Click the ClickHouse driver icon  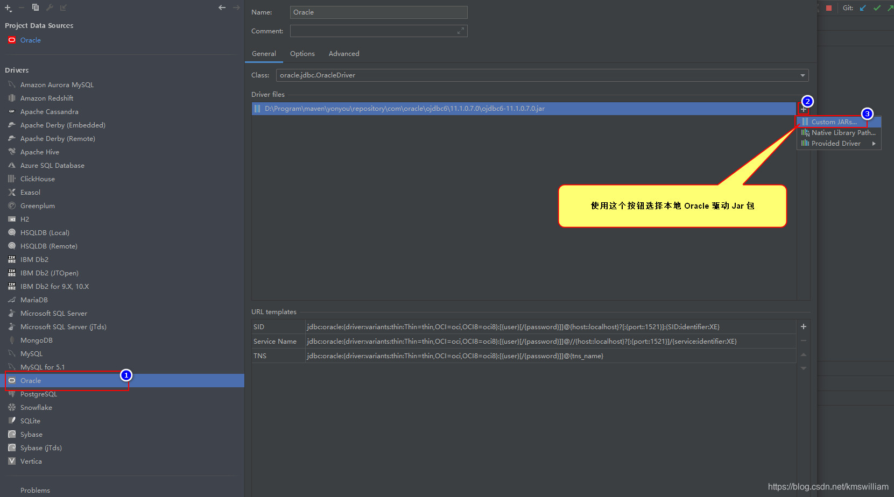coord(12,179)
